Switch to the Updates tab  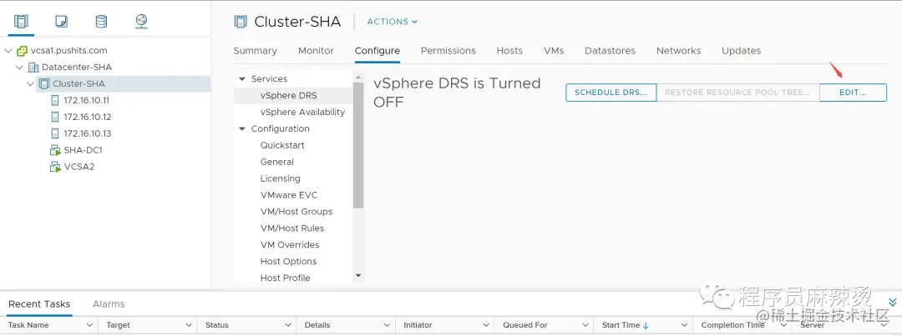click(742, 51)
